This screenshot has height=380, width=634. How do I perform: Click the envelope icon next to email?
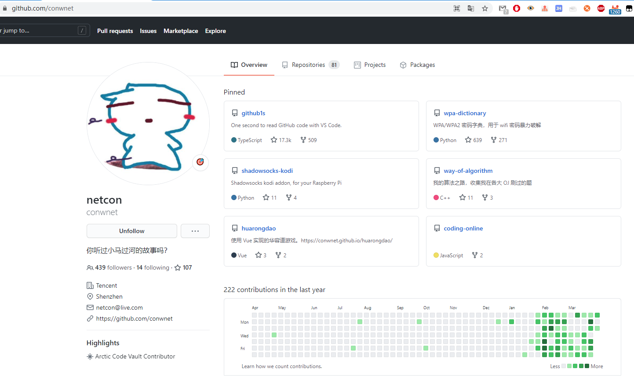90,307
